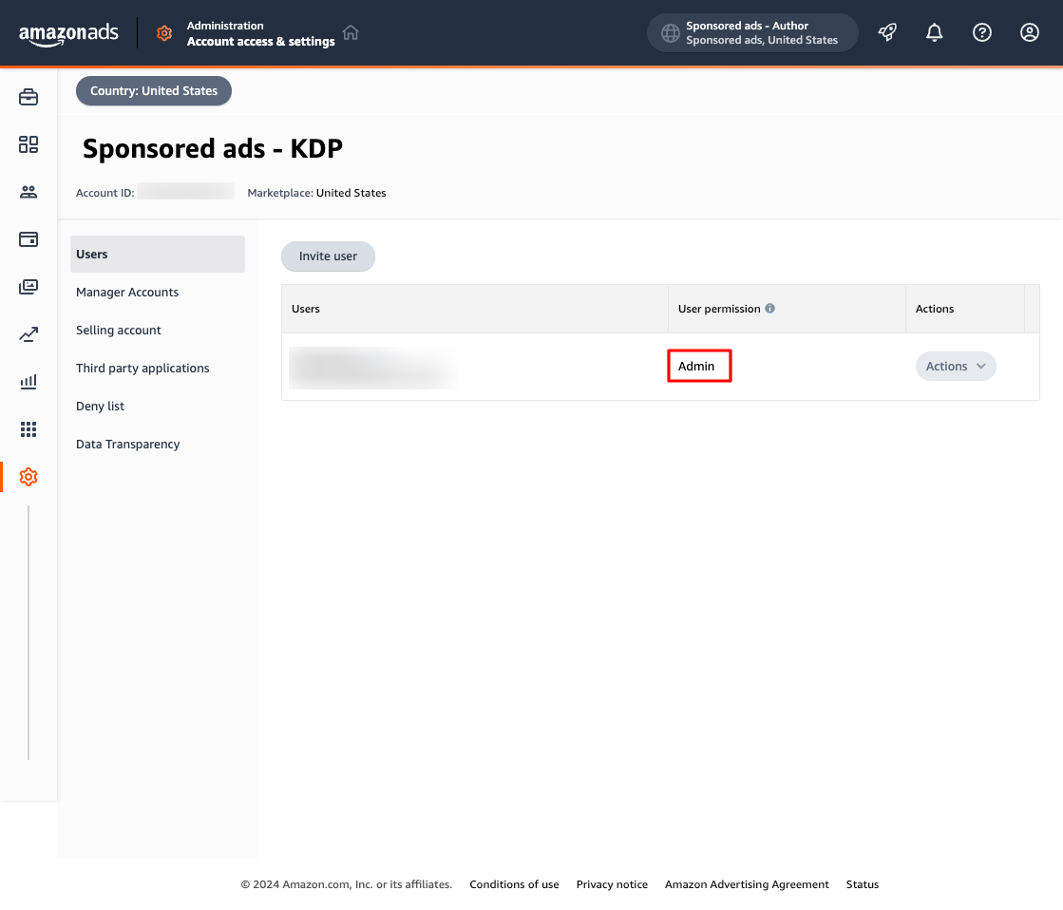This screenshot has width=1063, height=910.
Task: Open the Privacy notice footer link
Action: coord(612,884)
